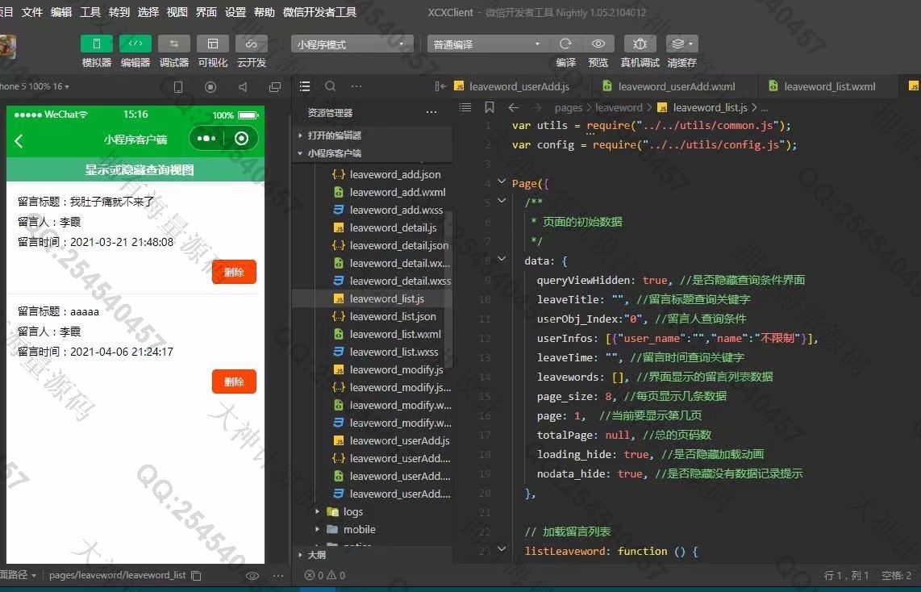The image size is (921, 592).
Task: Open the 转到 menu
Action: [x=119, y=12]
